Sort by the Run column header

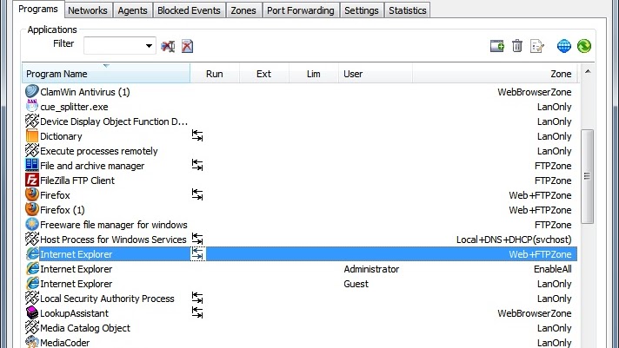tap(215, 73)
